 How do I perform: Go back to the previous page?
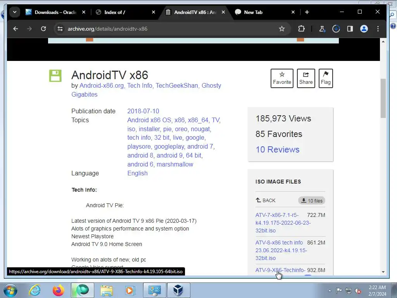click(x=16, y=29)
